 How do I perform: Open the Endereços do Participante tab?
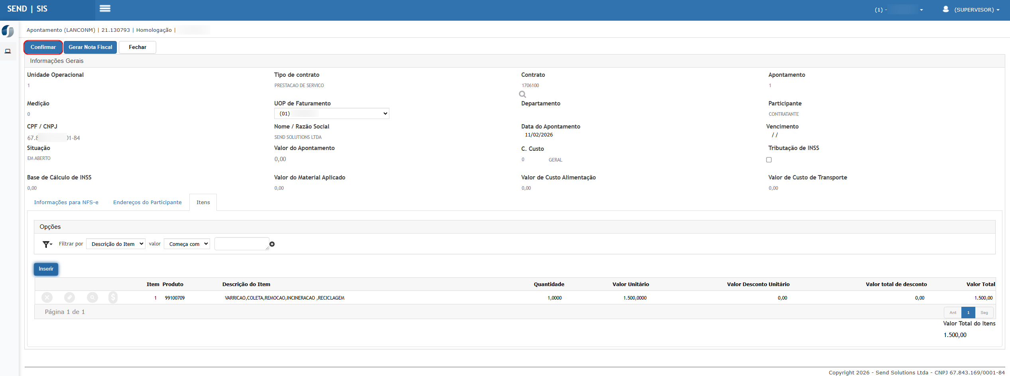pyautogui.click(x=147, y=203)
